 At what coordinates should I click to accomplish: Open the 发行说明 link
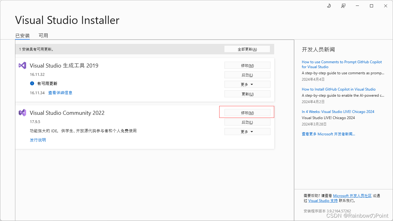[x=38, y=140]
